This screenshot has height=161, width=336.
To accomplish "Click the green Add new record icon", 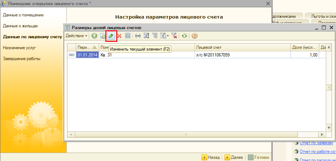I will 94,36.
